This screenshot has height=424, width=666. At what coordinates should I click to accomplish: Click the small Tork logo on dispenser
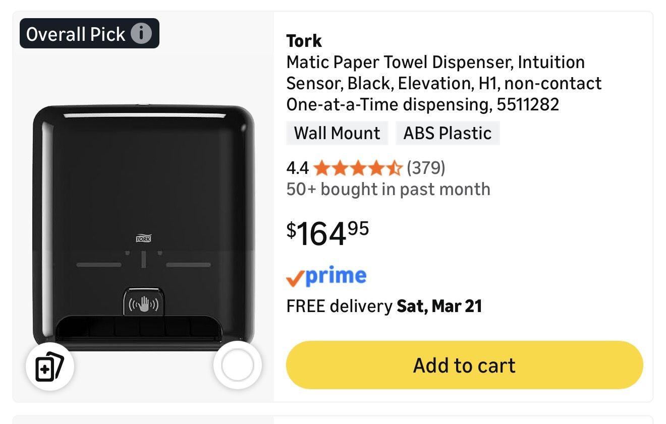pos(144,239)
